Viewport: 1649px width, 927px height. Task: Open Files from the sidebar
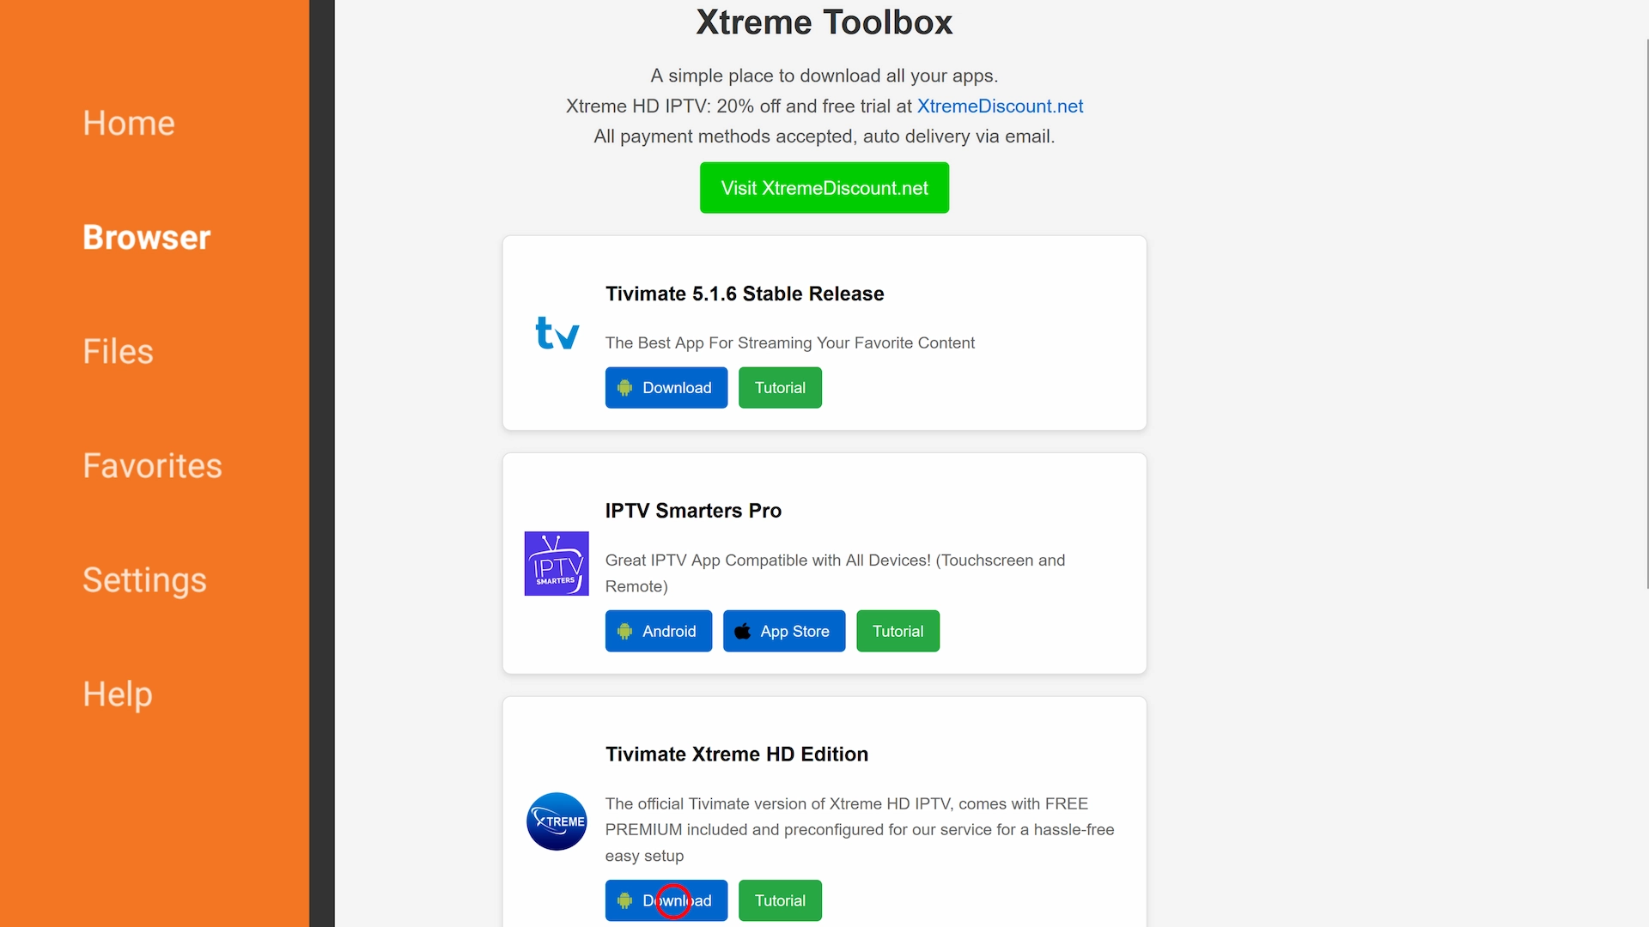[118, 352]
